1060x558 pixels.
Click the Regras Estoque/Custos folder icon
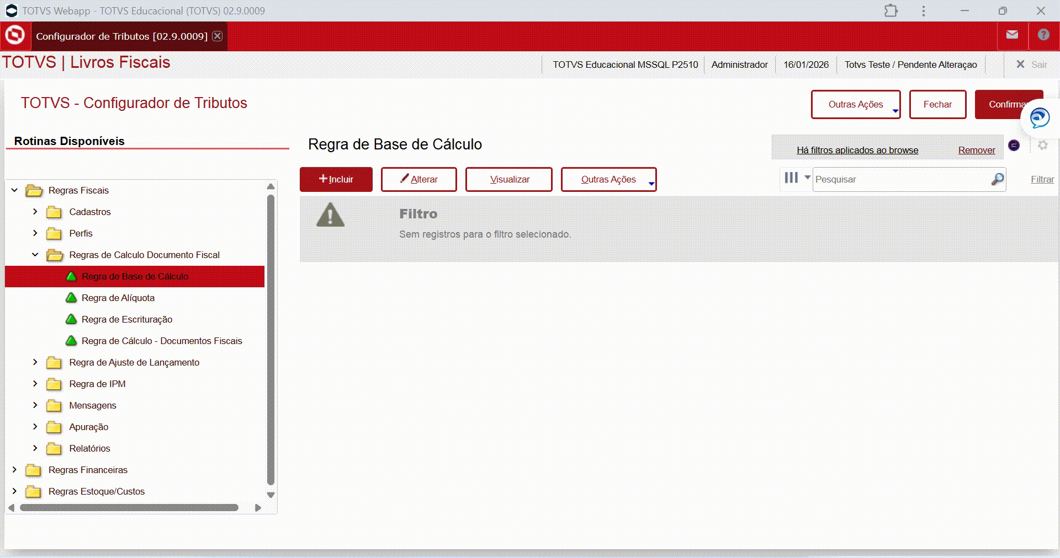[33, 492]
